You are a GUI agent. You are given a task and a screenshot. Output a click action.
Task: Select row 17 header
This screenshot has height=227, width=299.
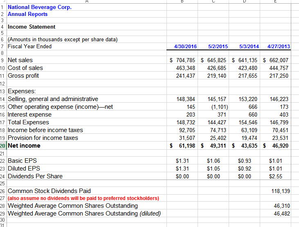(3, 122)
